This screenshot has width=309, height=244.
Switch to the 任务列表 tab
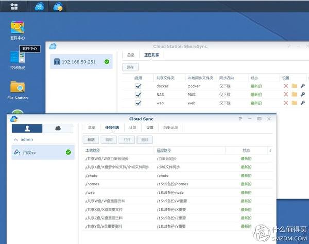click(x=112, y=128)
